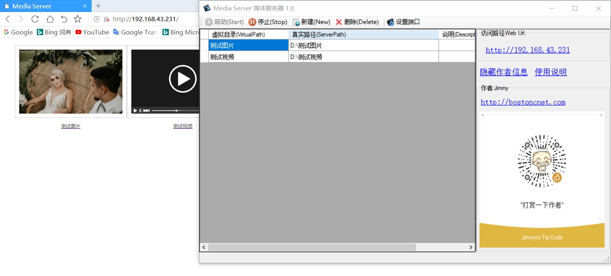Reload the page with refresh icon

(35, 19)
